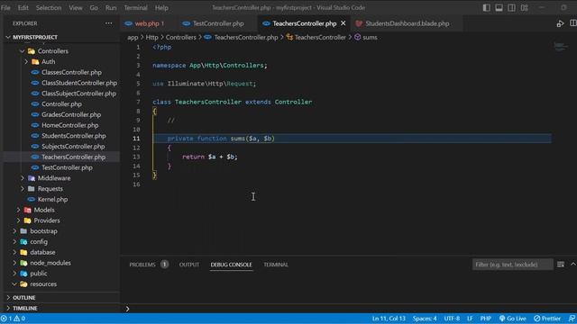Open customize layout icon
Viewport: 577px width, 324px height.
[x=525, y=8]
